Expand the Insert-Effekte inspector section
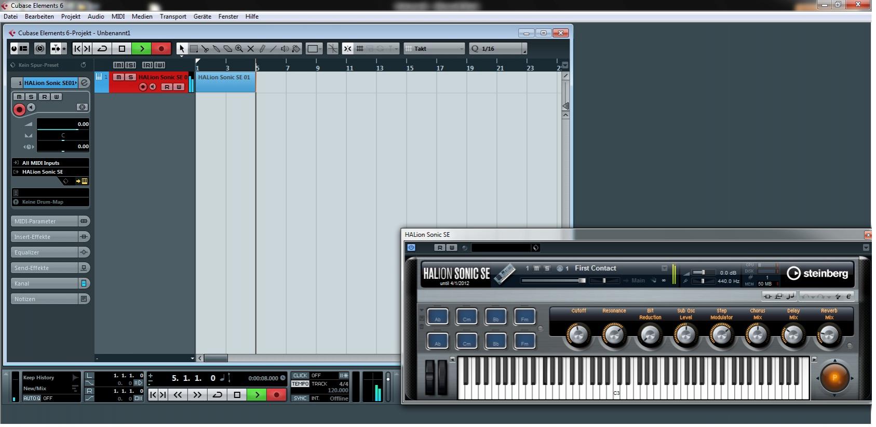Screen dimensions: 876x427 (45, 237)
